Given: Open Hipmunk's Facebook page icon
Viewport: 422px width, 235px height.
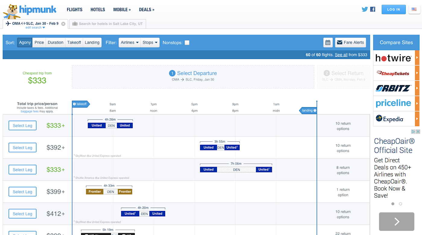Looking at the screenshot, I should point(373,9).
